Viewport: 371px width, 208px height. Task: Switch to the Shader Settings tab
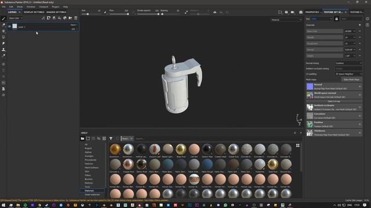click(x=56, y=12)
